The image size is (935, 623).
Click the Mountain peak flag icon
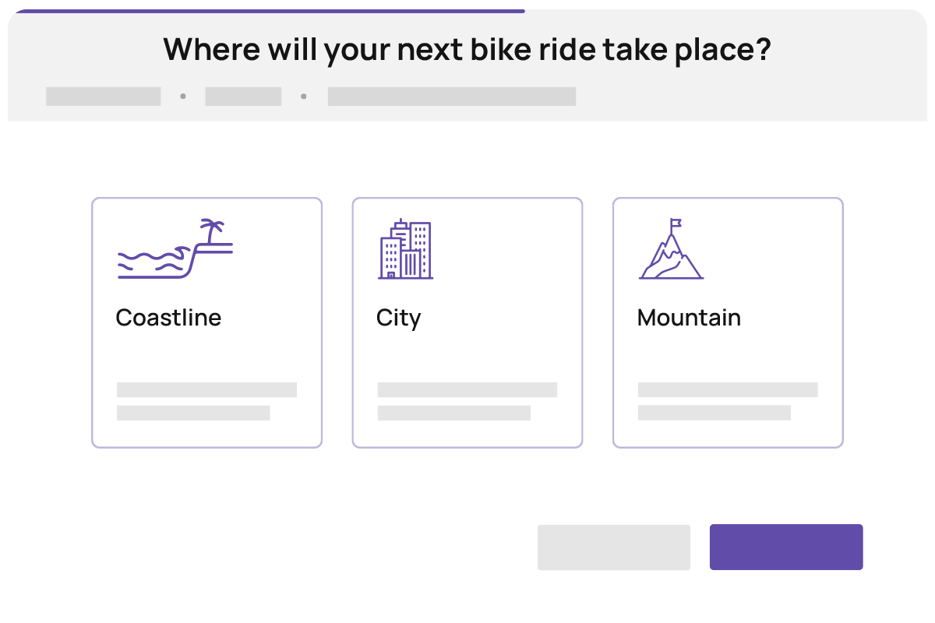(671, 249)
